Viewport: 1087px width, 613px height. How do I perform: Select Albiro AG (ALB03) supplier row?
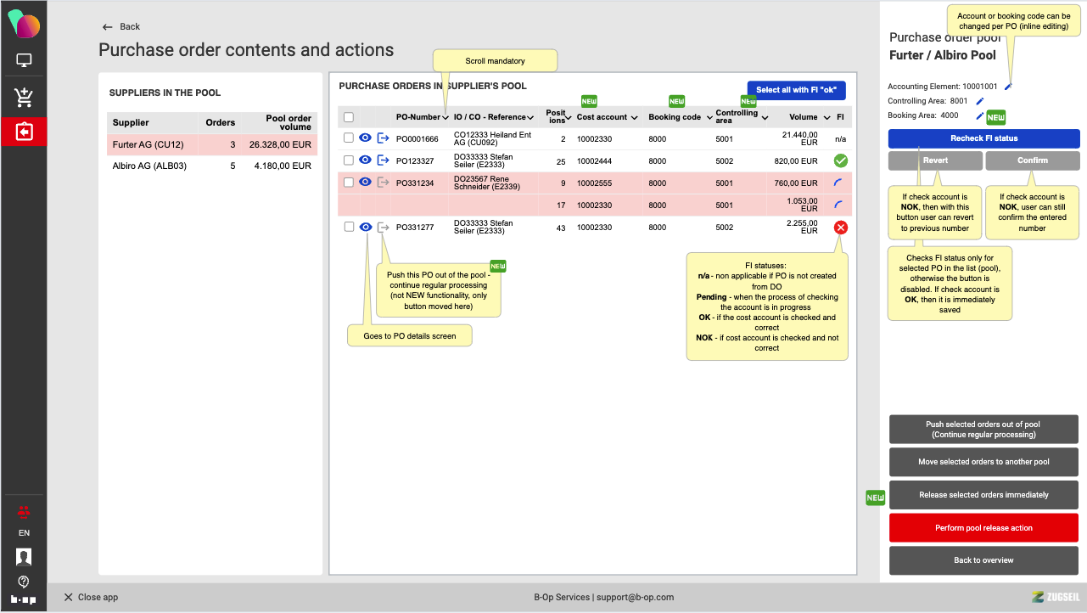210,166
